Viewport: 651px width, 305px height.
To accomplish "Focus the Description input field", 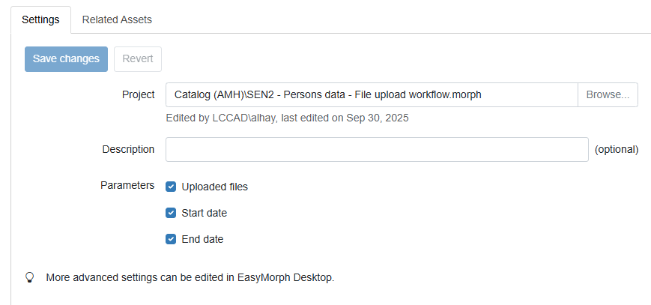I will 377,149.
